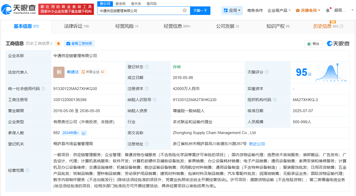Click the 95分 TianYan score value
This screenshot has height=196, width=356.
click(x=304, y=73)
